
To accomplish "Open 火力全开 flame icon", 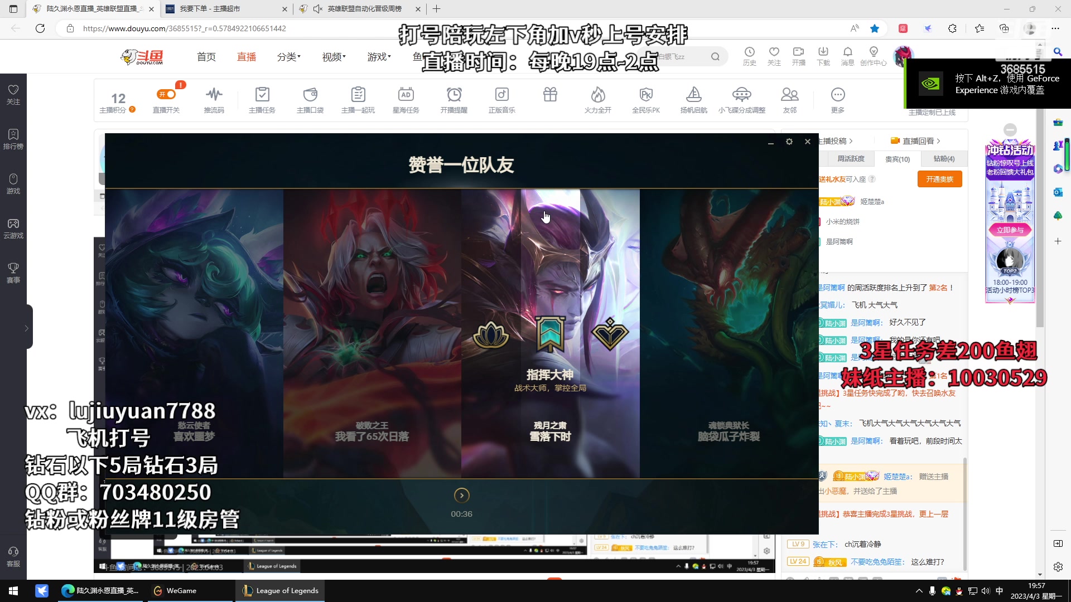I will (x=598, y=95).
